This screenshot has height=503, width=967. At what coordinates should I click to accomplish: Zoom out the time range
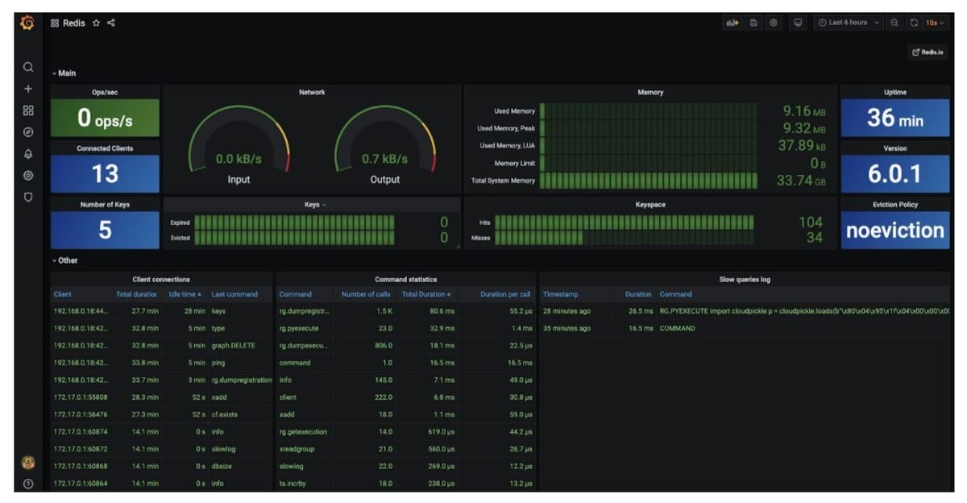click(894, 23)
